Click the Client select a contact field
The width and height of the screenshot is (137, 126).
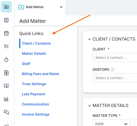click(x=115, y=58)
